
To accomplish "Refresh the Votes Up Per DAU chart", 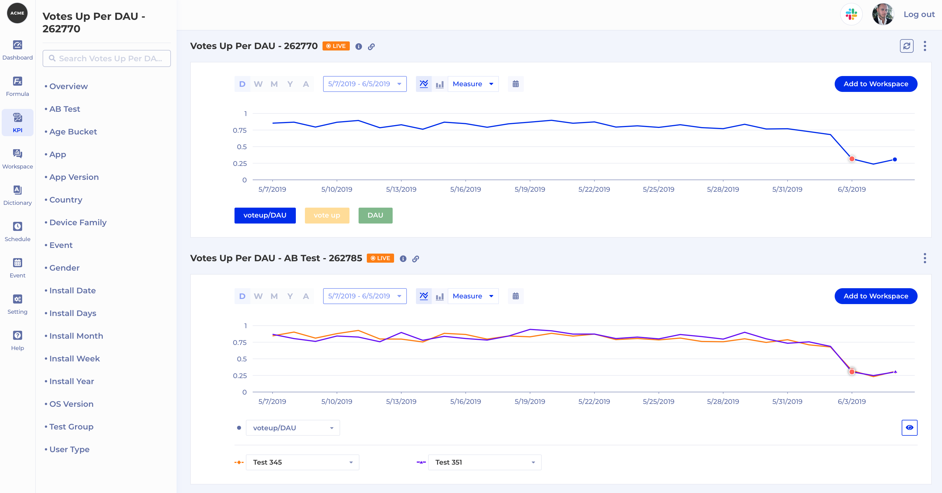I will coord(906,46).
